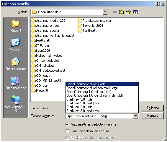Toggle Automaattinen tiedoston tunniste checkbox
The height and width of the screenshot is (142, 167).
pos(67,124)
